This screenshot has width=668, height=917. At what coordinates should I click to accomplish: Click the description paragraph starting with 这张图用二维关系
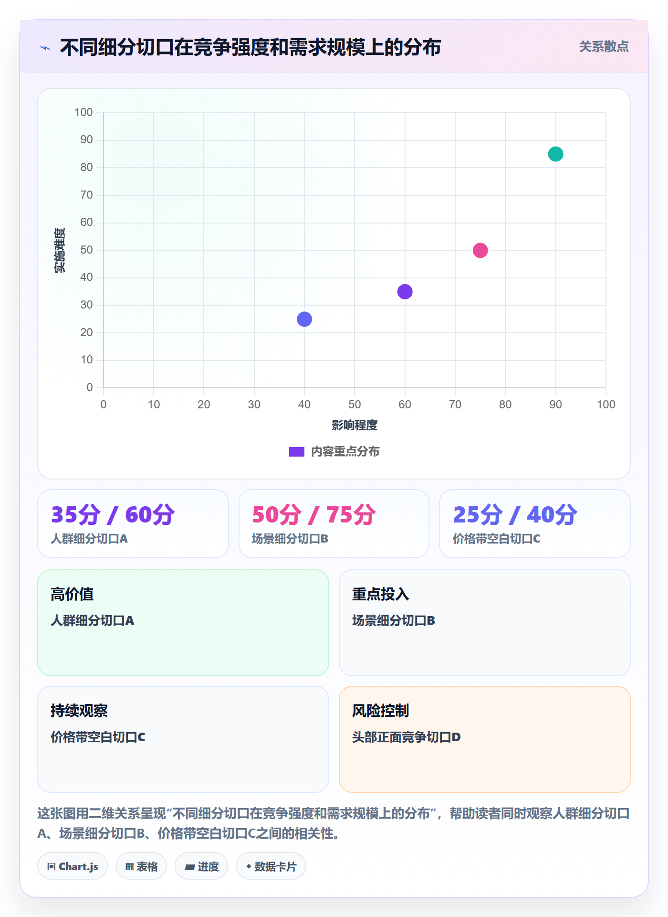[x=334, y=823]
